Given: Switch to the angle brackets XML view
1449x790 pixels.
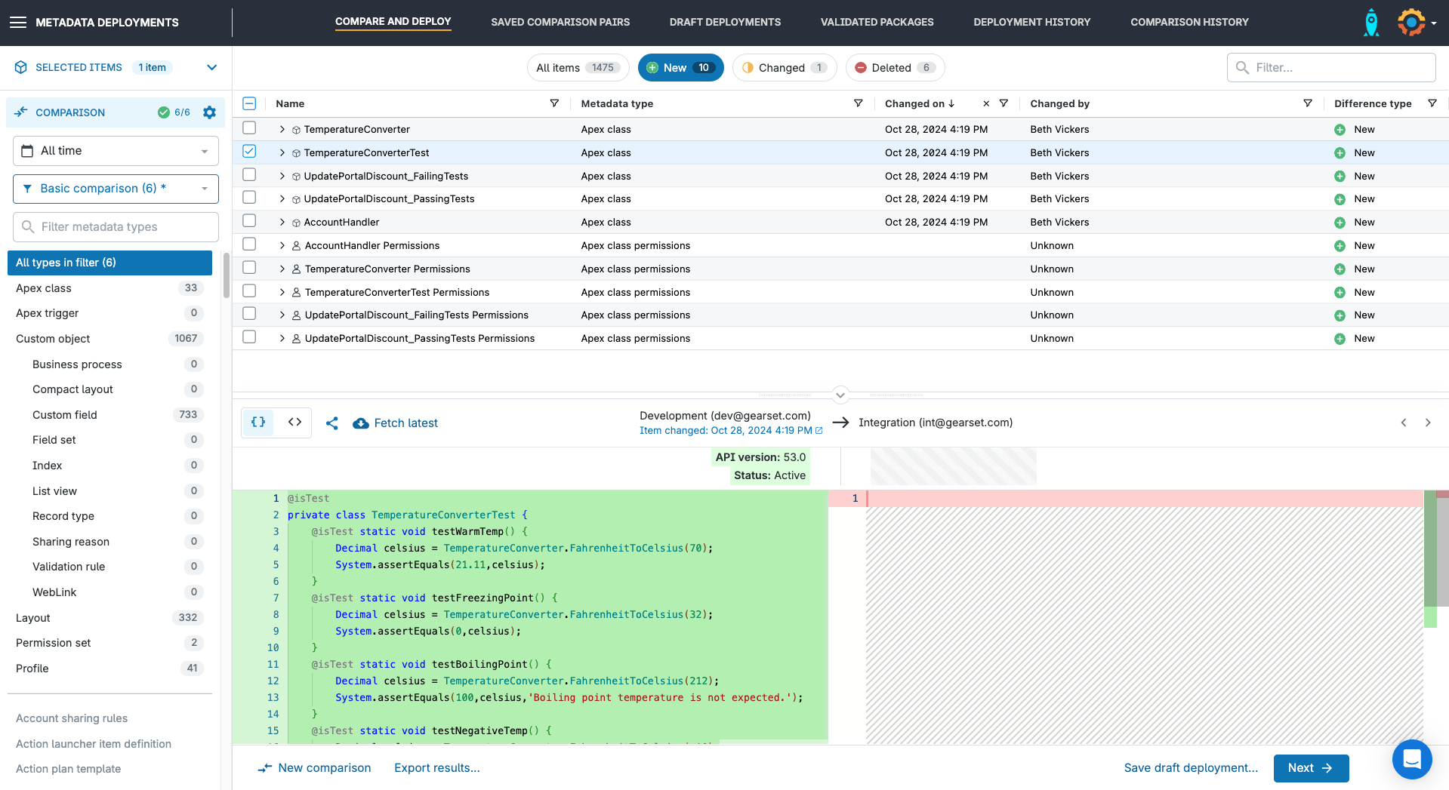Looking at the screenshot, I should click(x=295, y=423).
